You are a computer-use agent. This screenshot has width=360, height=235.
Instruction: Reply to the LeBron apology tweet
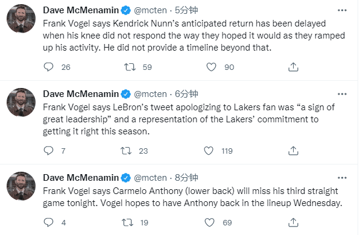click(x=48, y=151)
